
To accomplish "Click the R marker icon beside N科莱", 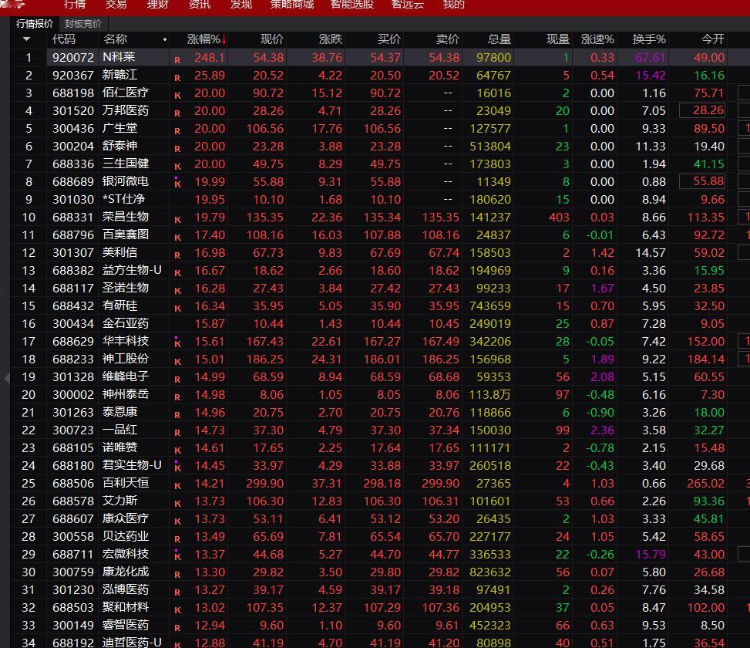I will tap(177, 60).
